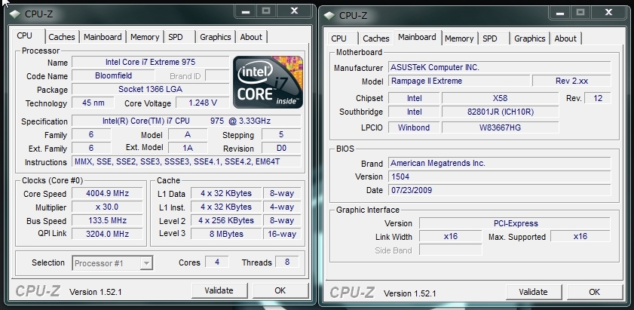This screenshot has width=634, height=310.
Task: Click the Level 3 '16-way' associativity value
Action: coord(282,234)
